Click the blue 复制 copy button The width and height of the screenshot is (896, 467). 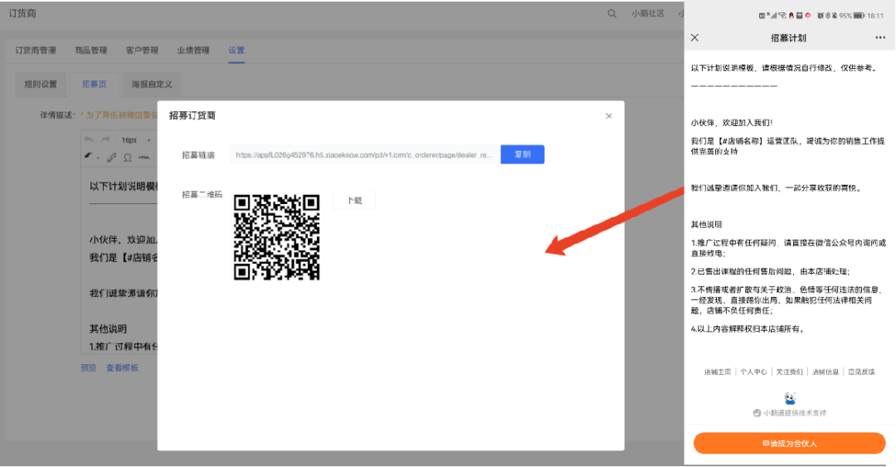[523, 154]
